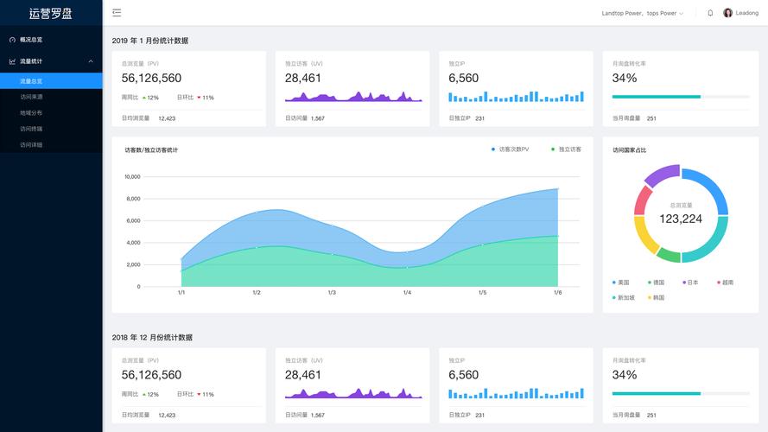Click the 概况总览 dashboard gauge icon

pos(12,40)
